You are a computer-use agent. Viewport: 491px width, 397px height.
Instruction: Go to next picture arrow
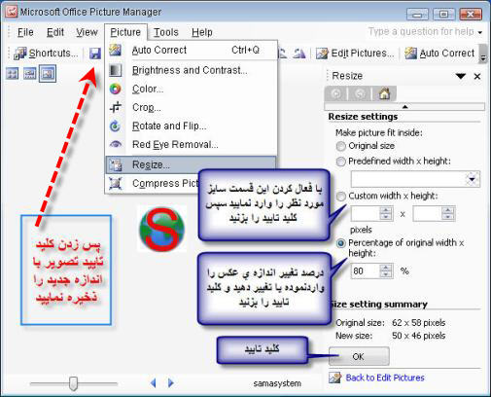pyautogui.click(x=171, y=383)
